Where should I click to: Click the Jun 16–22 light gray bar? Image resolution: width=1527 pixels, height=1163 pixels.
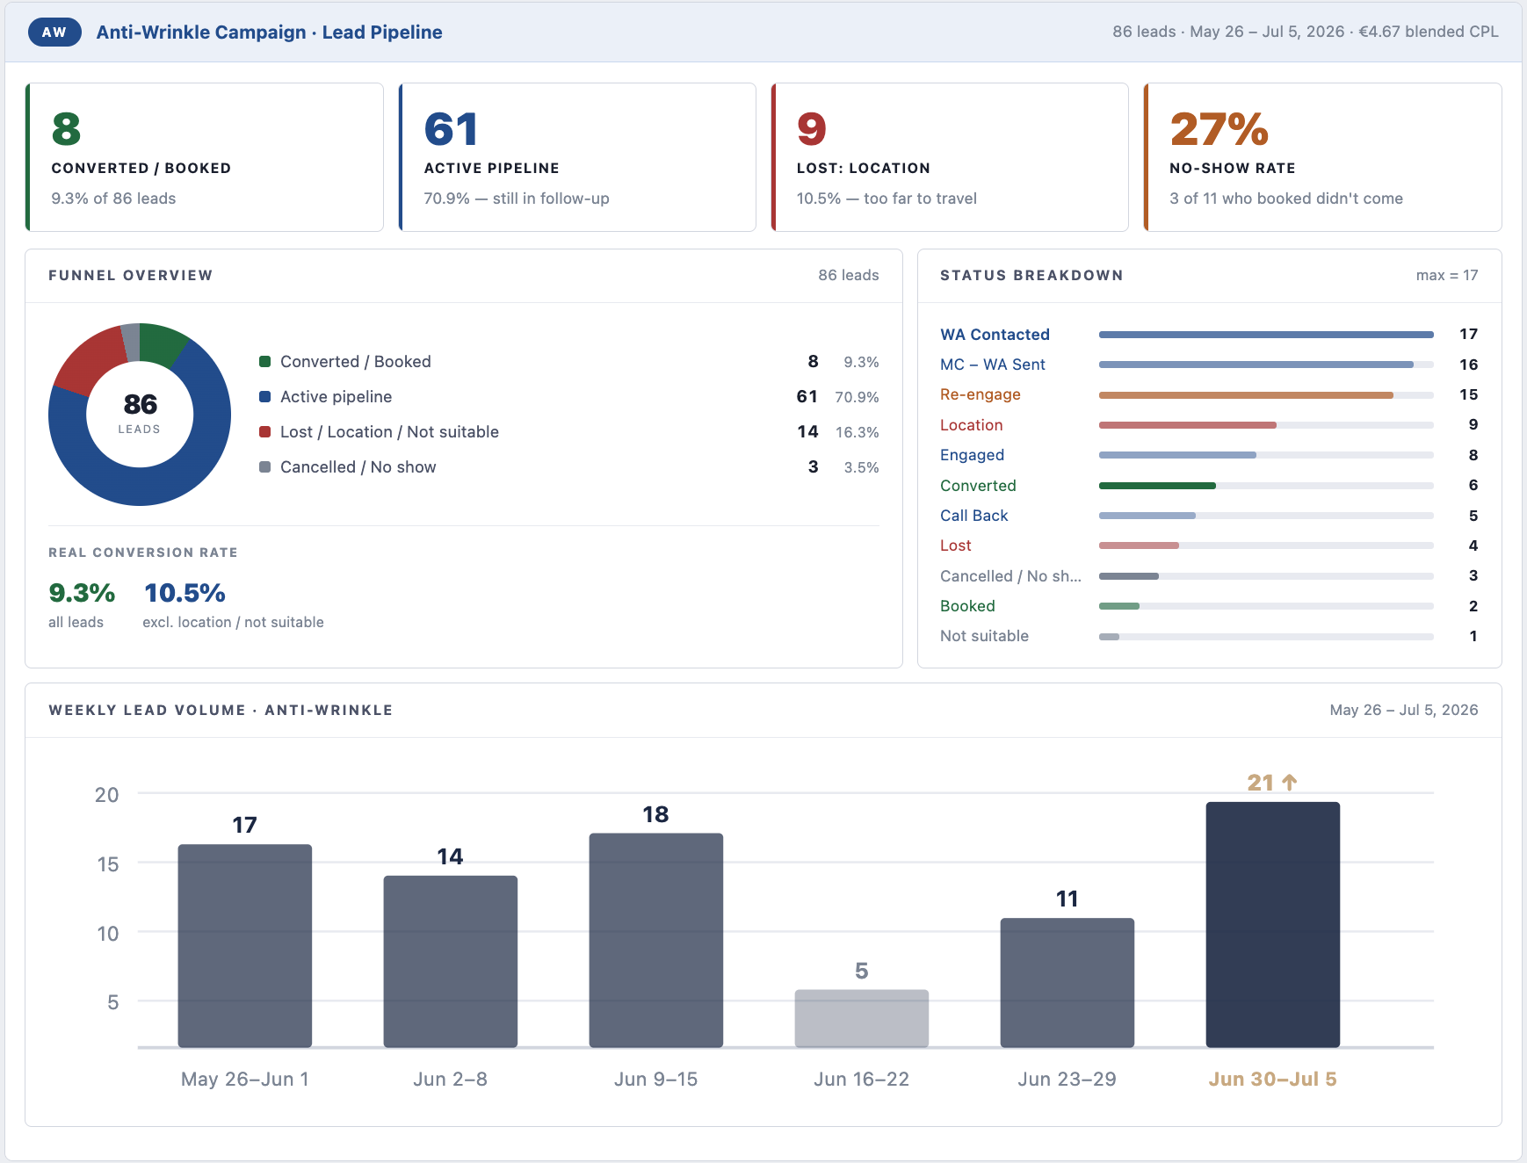click(x=862, y=1019)
